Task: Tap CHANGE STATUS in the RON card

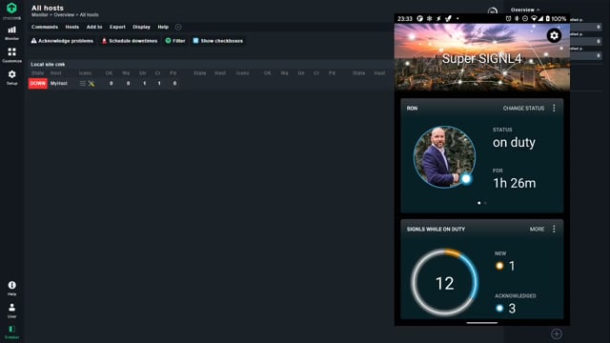Action: click(523, 108)
